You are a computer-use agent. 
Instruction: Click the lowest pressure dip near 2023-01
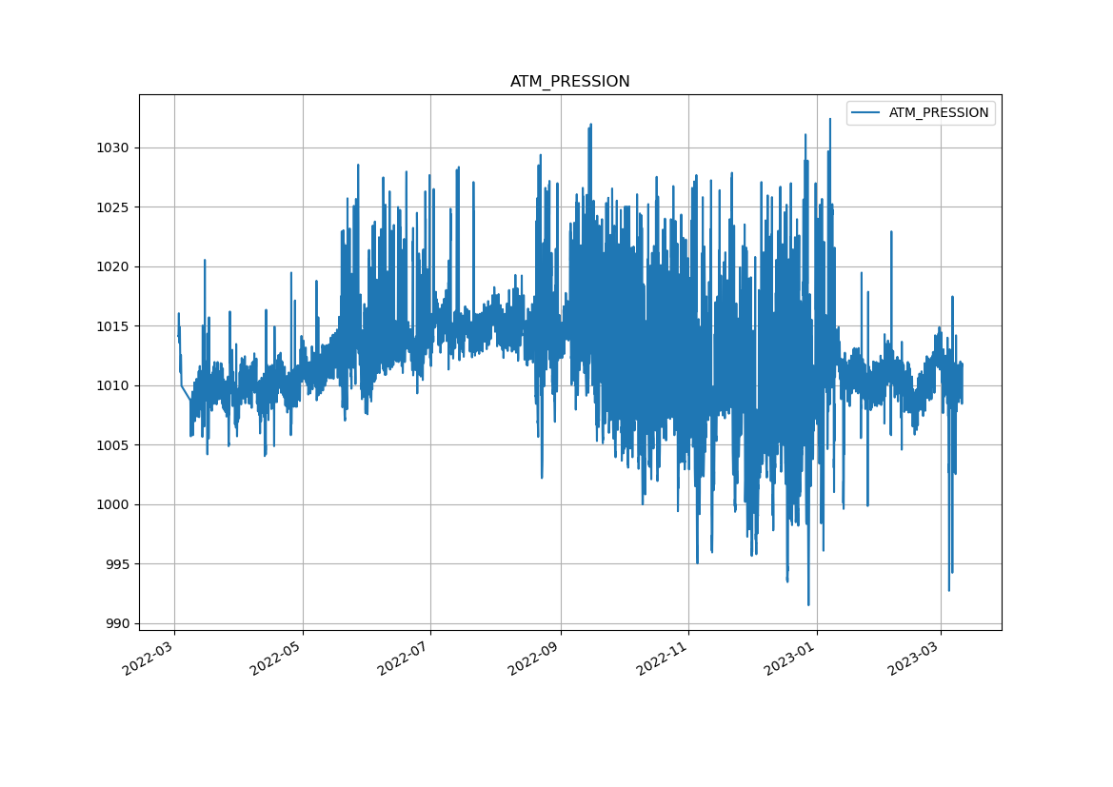(x=808, y=603)
